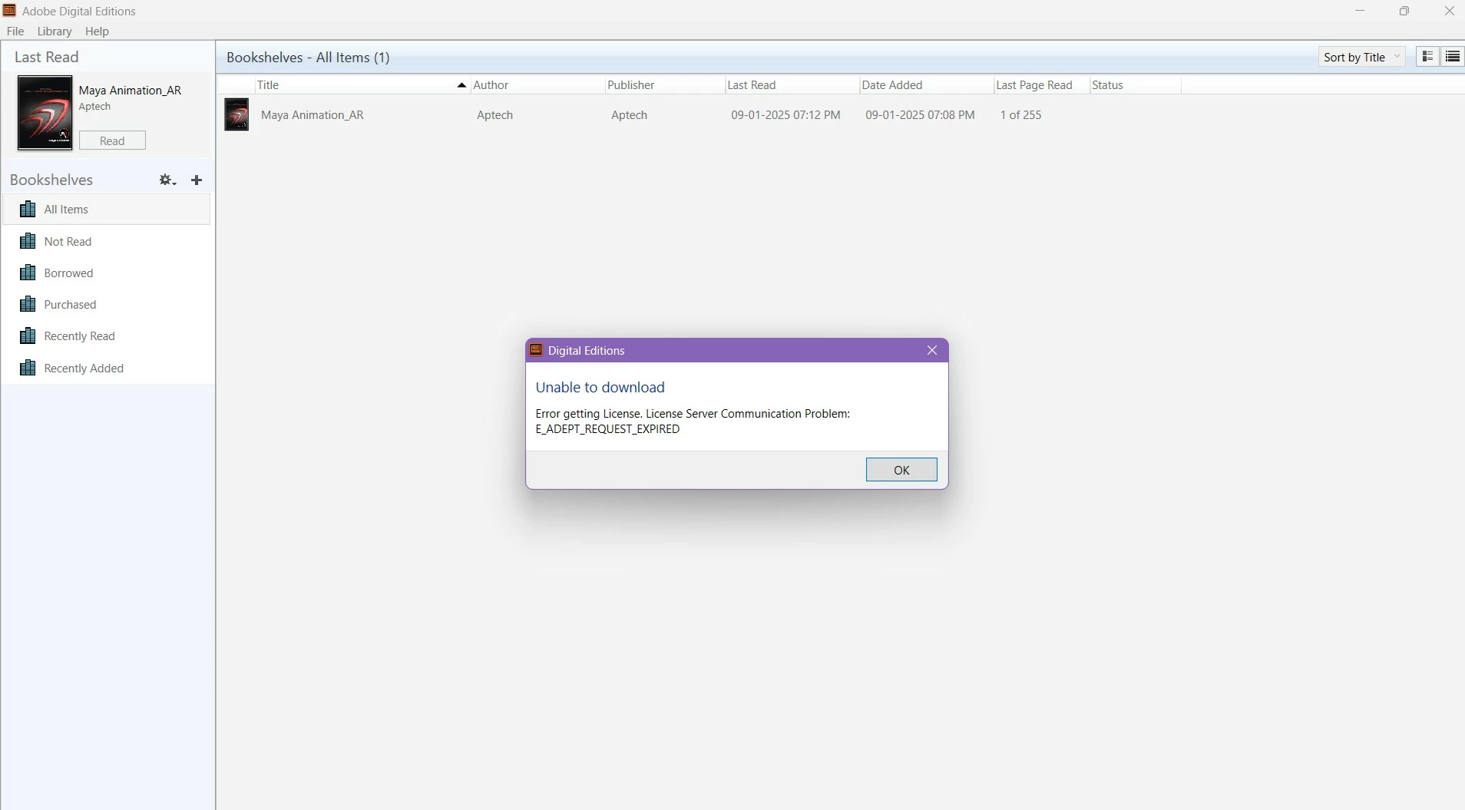Click the 1 of 255 page cell
This screenshot has width=1465, height=810.
click(x=1020, y=115)
